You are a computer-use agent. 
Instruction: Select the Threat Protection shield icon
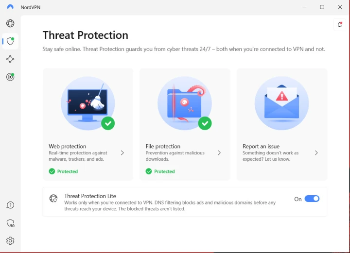point(10,41)
